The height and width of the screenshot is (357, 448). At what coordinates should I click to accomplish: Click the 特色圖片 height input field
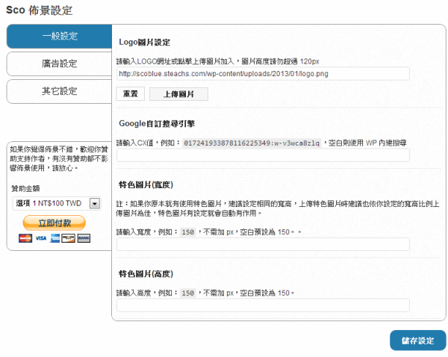point(263,305)
